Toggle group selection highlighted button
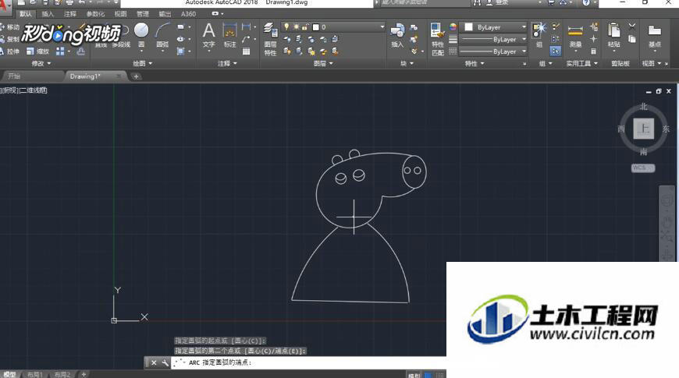 coord(556,51)
